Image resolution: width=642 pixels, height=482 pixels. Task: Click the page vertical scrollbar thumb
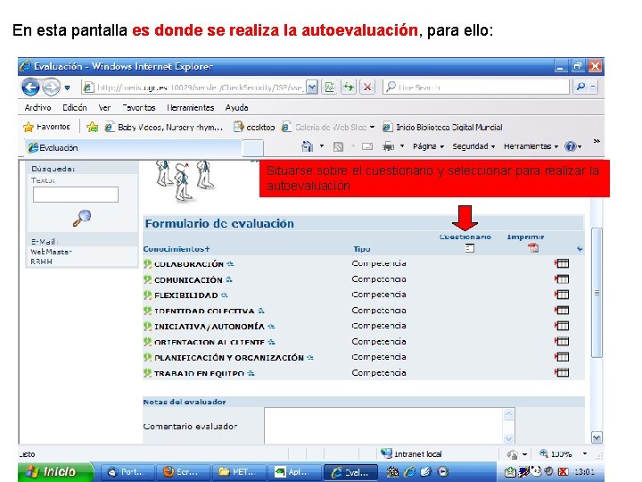coord(597,293)
